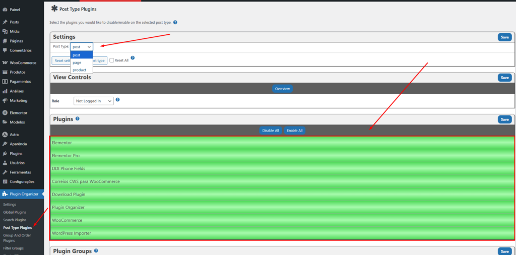The image size is (516, 255).
Task: Click Save in the Plugins panel
Action: point(505,119)
